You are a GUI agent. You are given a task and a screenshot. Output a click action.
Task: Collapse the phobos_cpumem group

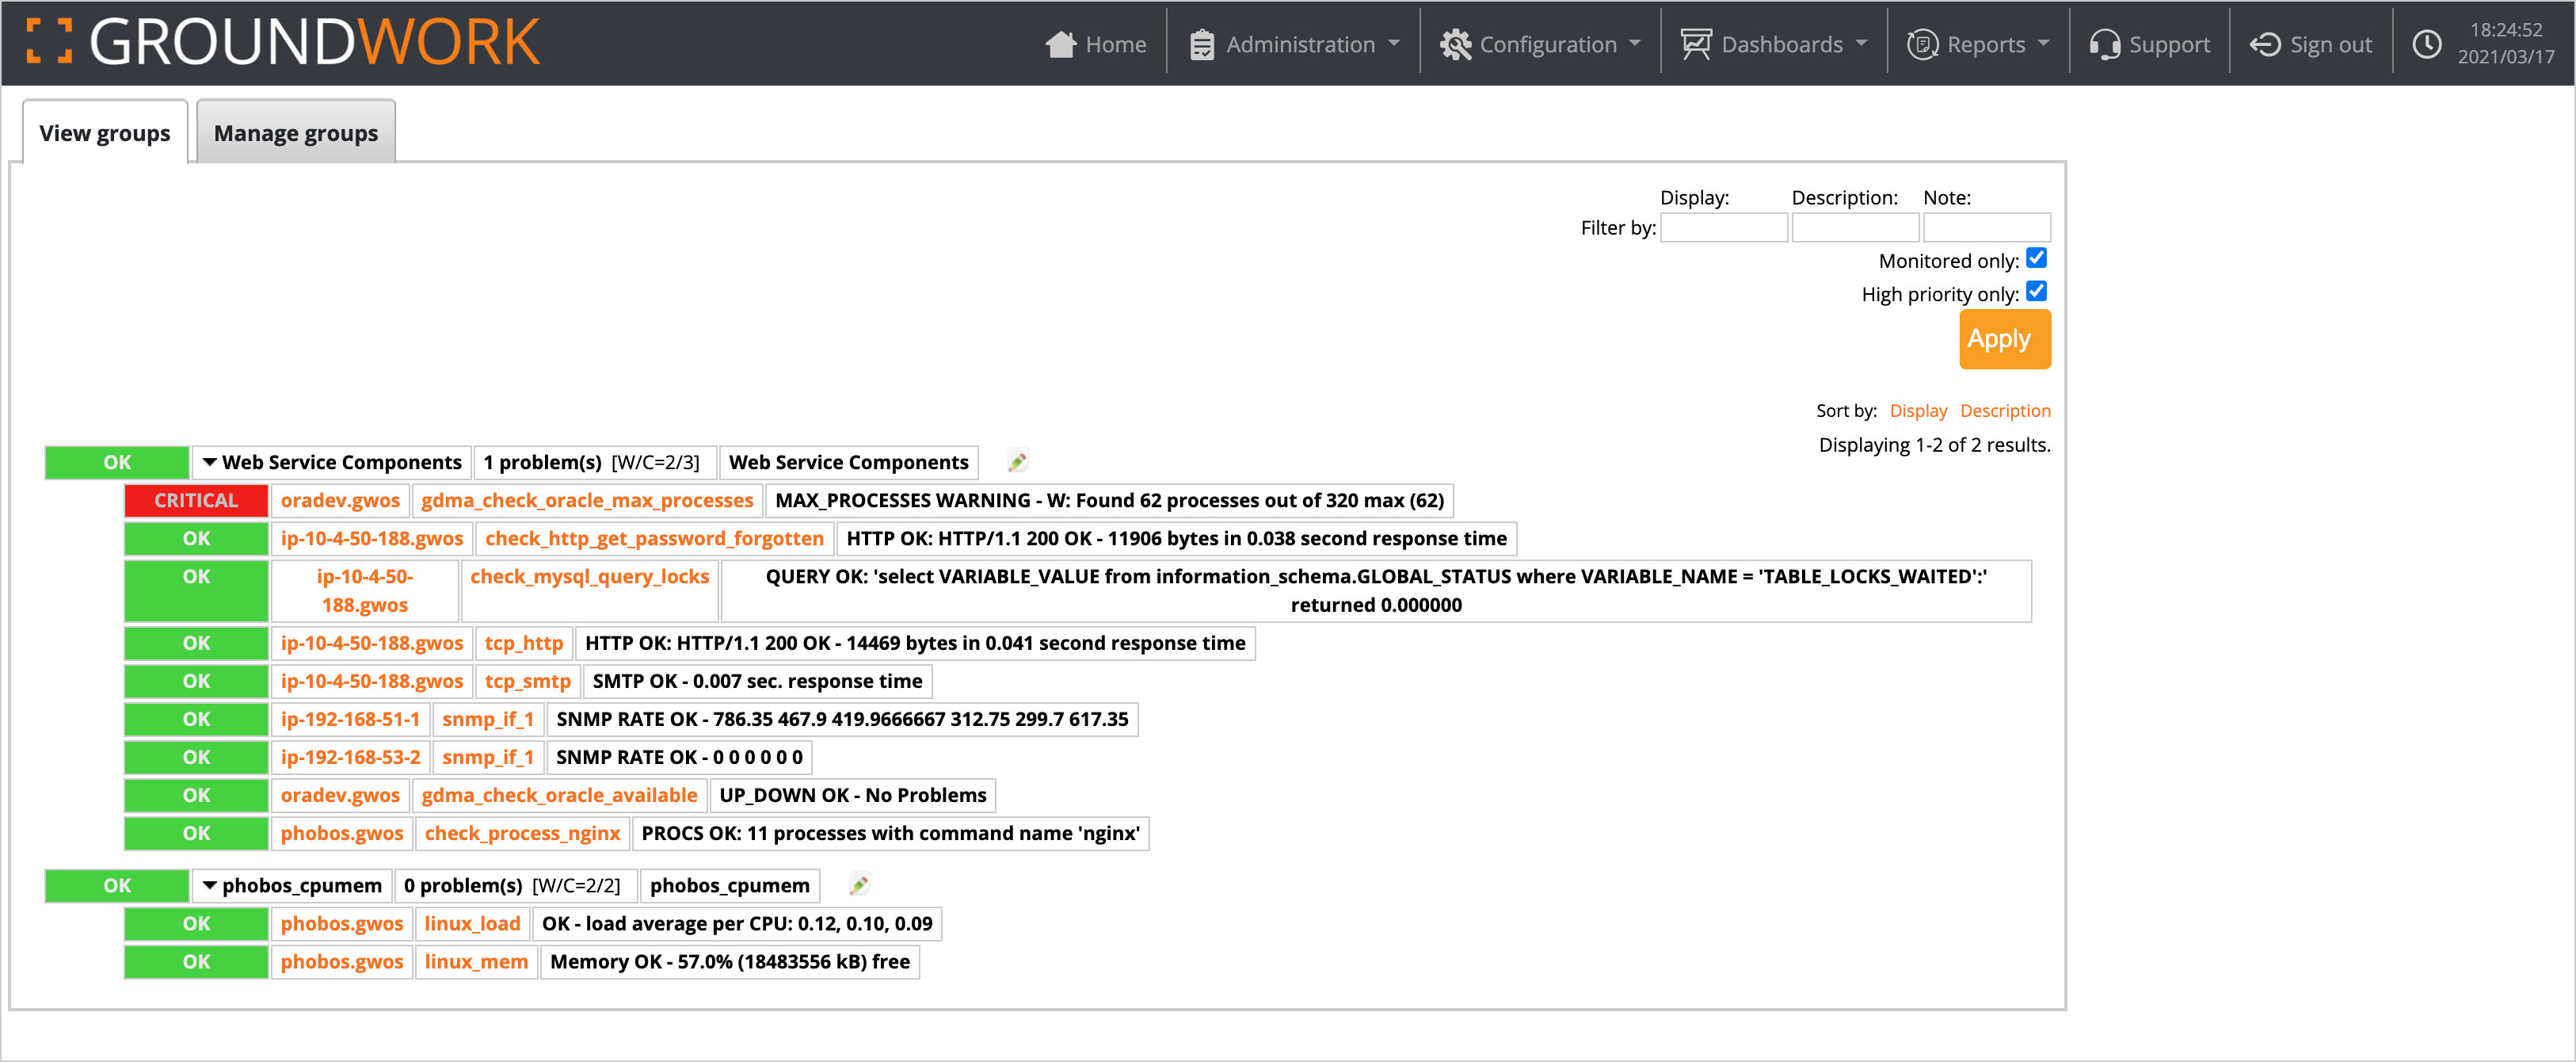click(210, 886)
